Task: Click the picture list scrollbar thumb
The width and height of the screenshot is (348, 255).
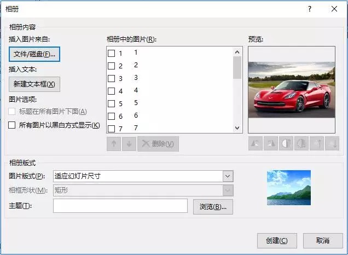Action: point(237,68)
